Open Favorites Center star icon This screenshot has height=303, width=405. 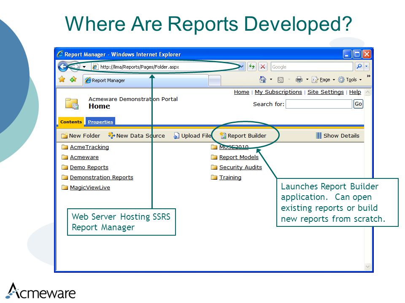[x=62, y=80]
